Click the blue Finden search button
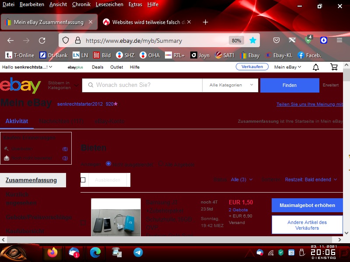 pyautogui.click(x=289, y=85)
